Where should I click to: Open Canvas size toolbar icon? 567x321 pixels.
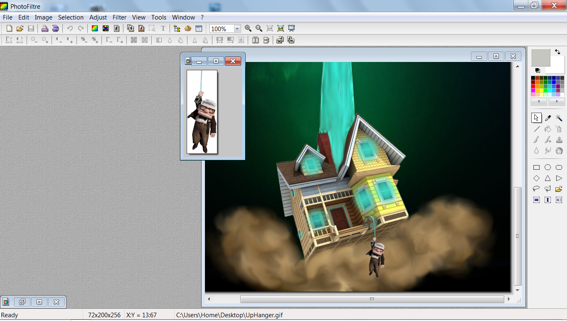(x=141, y=28)
